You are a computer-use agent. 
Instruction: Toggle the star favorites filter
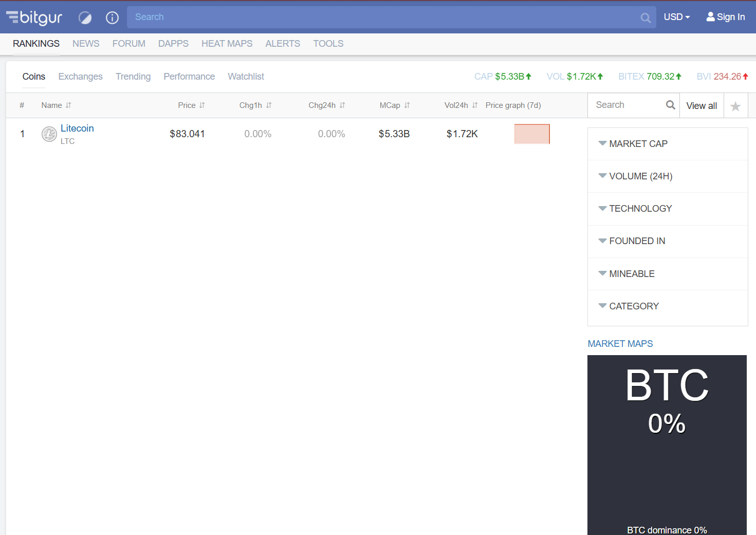pyautogui.click(x=735, y=106)
